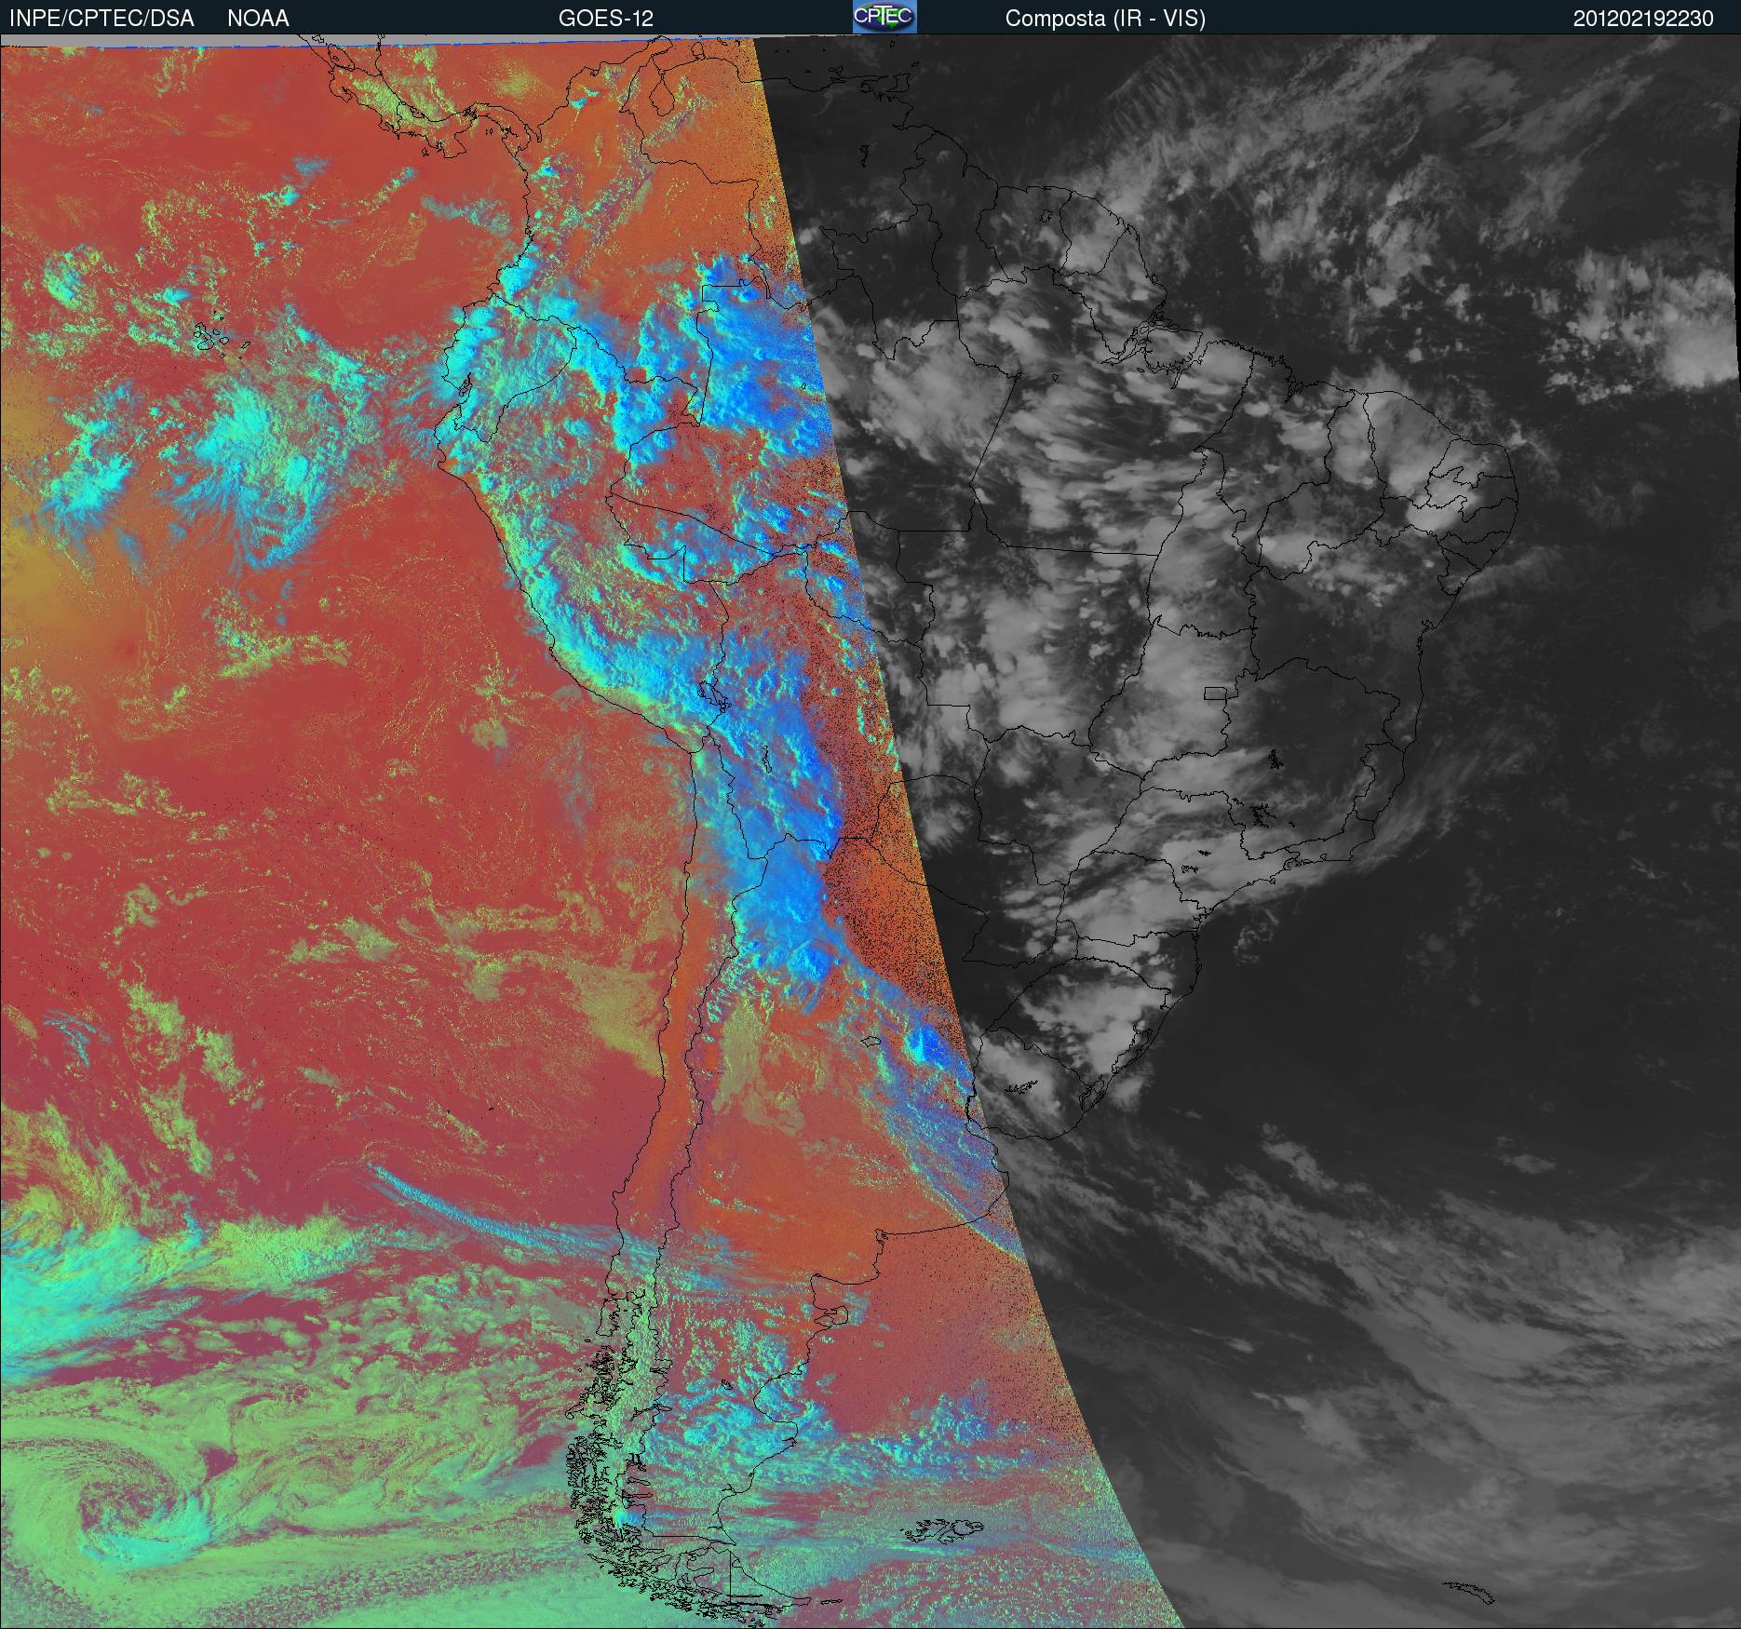The width and height of the screenshot is (1741, 1629).
Task: Click the NOAA label in the header
Action: pyautogui.click(x=258, y=19)
